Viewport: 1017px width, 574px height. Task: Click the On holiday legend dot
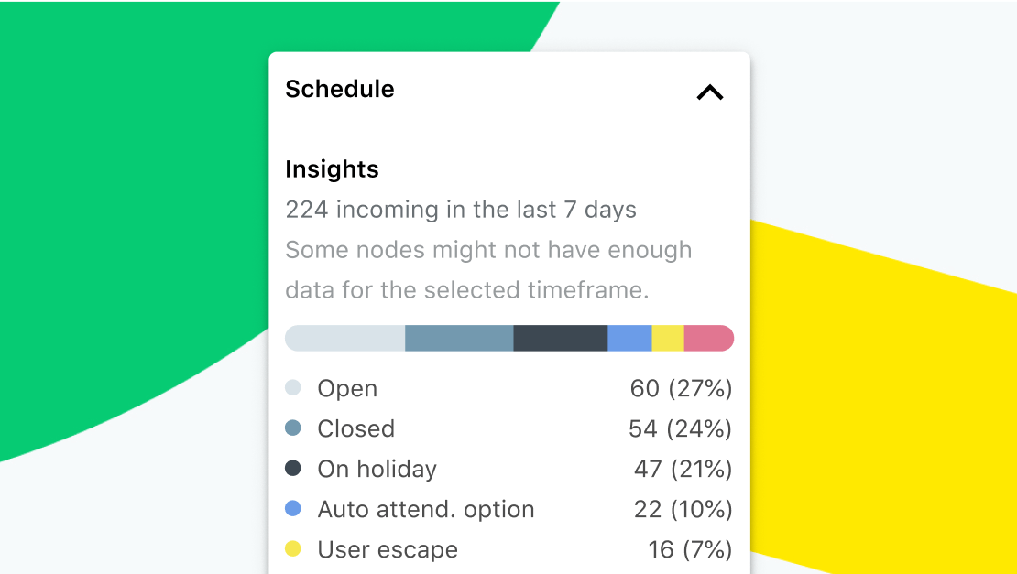294,469
